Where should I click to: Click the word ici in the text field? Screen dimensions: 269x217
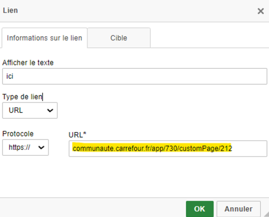(10, 76)
